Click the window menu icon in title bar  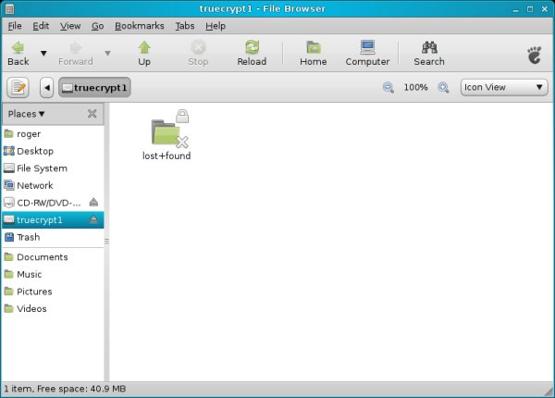click(x=9, y=9)
